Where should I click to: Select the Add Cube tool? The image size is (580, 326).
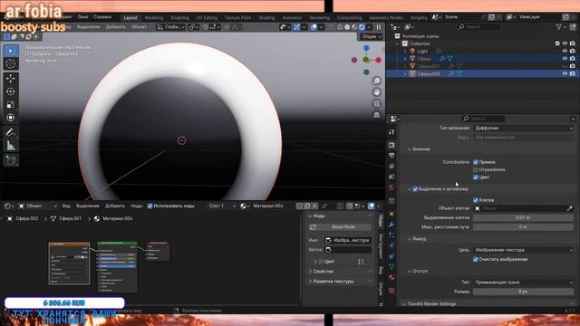pyautogui.click(x=10, y=160)
